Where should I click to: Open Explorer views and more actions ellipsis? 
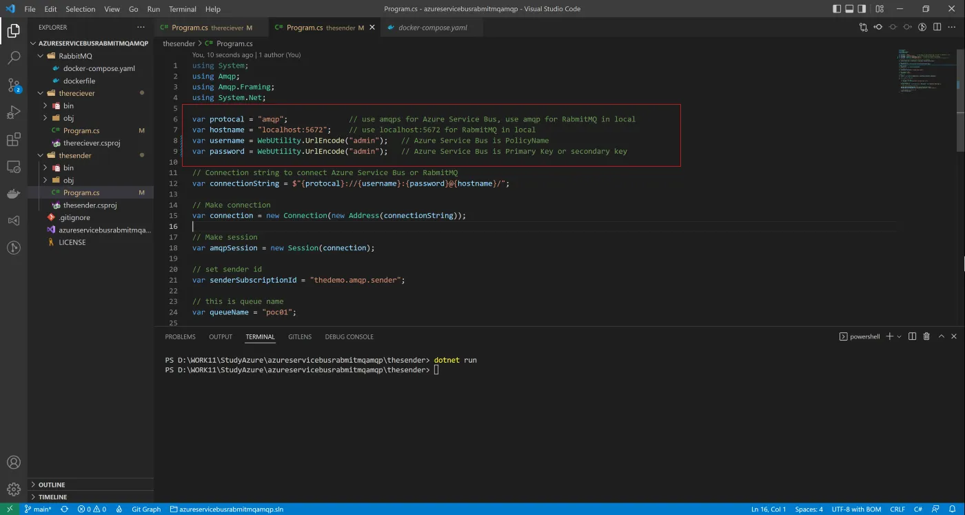point(141,28)
